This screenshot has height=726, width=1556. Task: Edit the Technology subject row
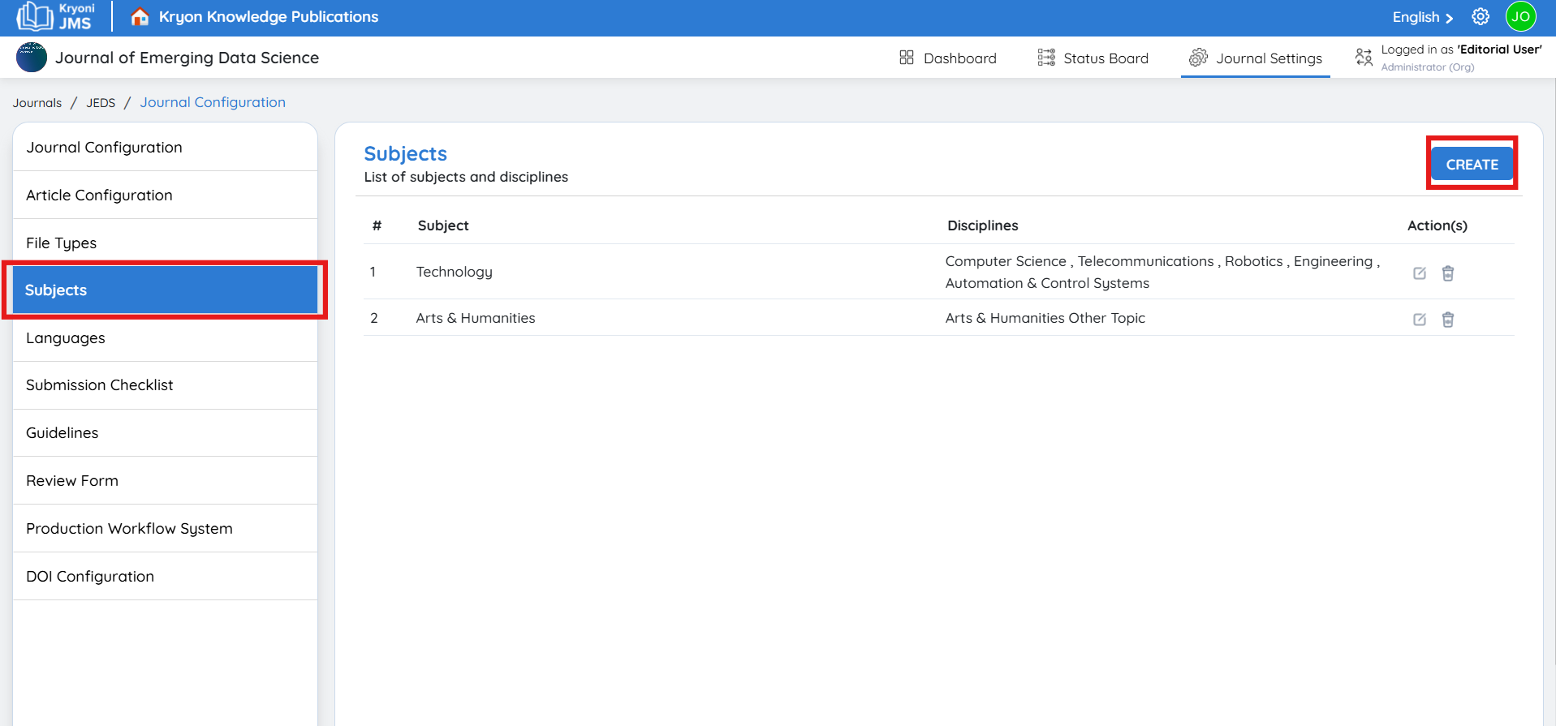click(1419, 273)
